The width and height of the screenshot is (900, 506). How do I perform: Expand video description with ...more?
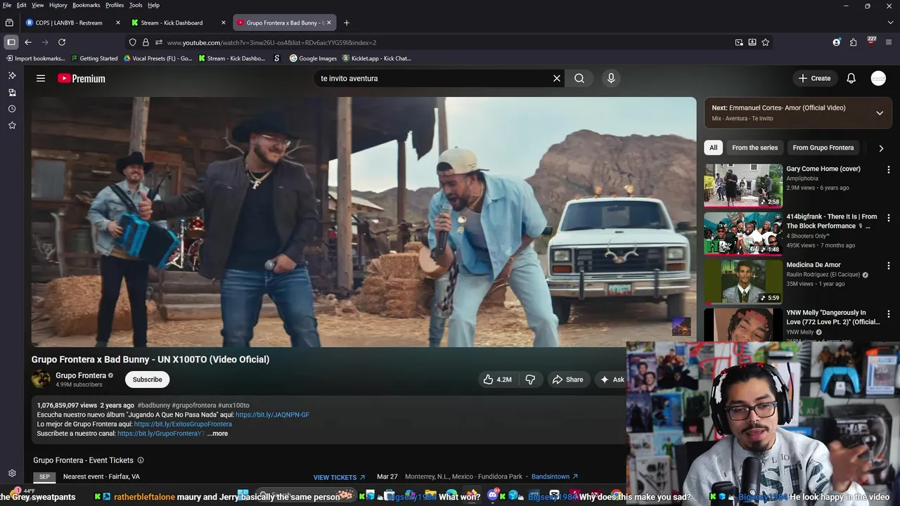217,434
